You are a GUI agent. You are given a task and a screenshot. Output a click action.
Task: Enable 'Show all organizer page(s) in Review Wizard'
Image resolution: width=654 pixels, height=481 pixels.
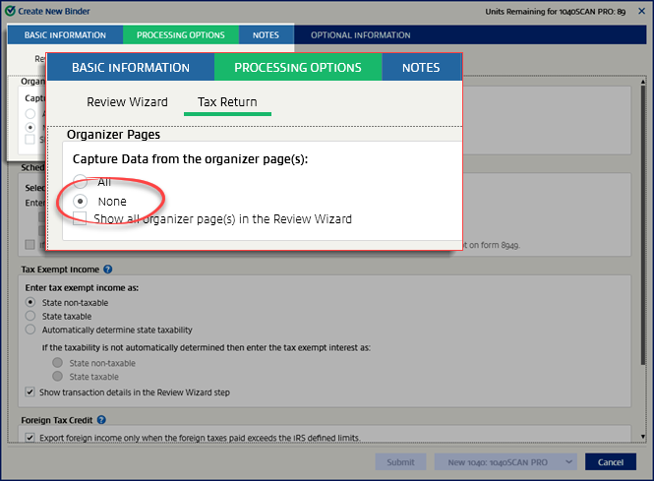click(81, 219)
